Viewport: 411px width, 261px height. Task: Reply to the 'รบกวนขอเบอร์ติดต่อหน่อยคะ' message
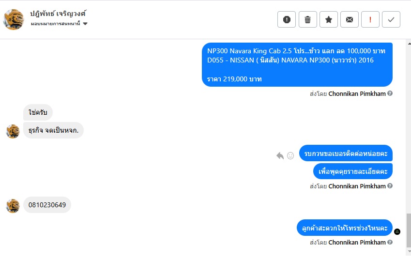(280, 155)
